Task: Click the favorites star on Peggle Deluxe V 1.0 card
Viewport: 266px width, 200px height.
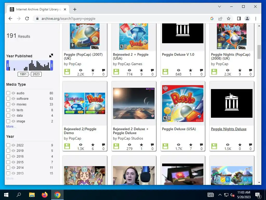Action: (190, 70)
